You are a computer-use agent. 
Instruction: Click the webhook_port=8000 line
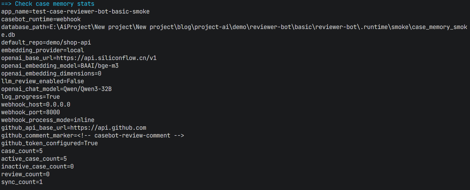tap(30, 112)
